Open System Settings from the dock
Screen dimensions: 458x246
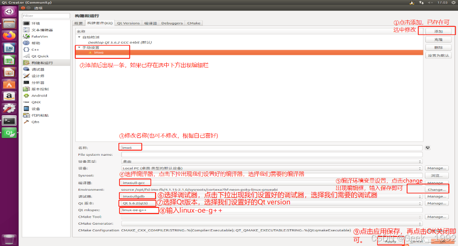(9, 109)
